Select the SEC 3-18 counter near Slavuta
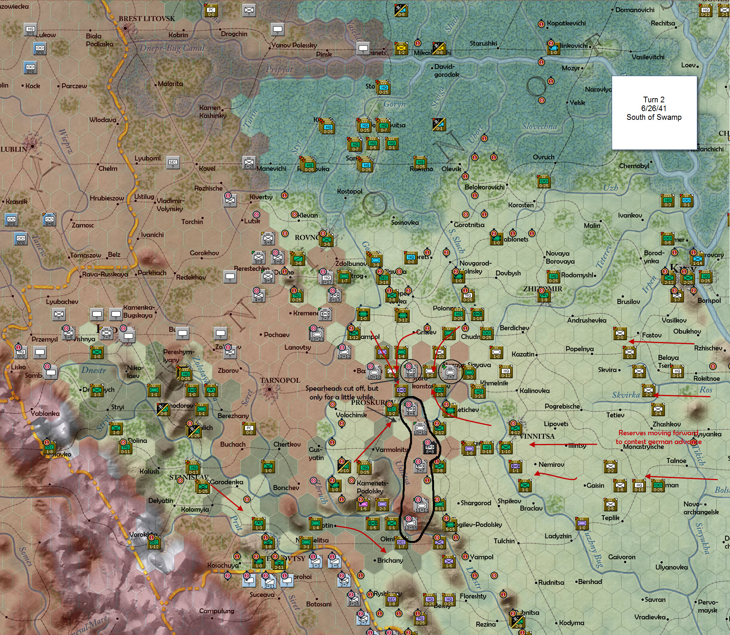This screenshot has width=730, height=635. click(383, 278)
